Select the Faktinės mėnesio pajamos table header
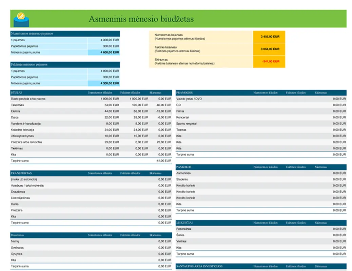Screen dimensions: 352x271 [x=30, y=64]
